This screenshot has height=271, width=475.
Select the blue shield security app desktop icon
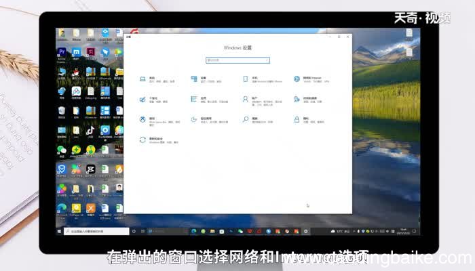pos(62,171)
